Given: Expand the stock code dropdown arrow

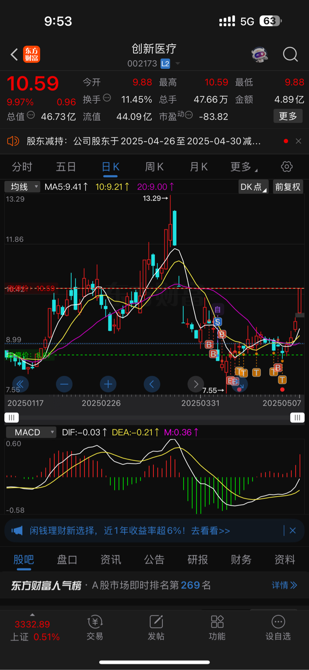Looking at the screenshot, I should 177,64.
